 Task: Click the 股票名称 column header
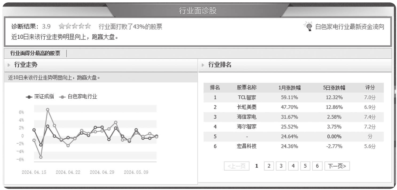[x=247, y=87]
